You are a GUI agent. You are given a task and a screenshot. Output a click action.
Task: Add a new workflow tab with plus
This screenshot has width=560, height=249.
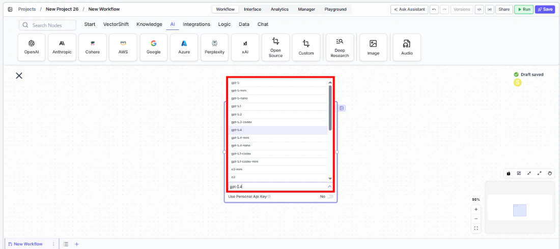tap(76, 244)
